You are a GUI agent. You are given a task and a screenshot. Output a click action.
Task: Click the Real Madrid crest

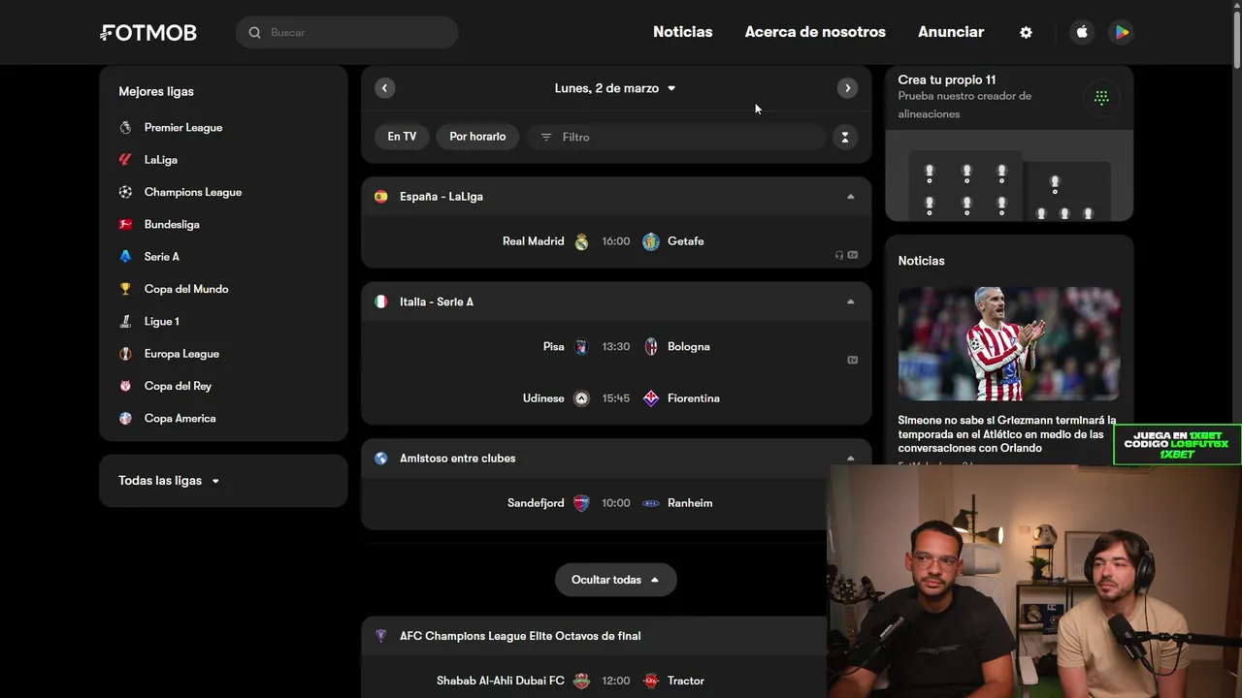(x=581, y=241)
